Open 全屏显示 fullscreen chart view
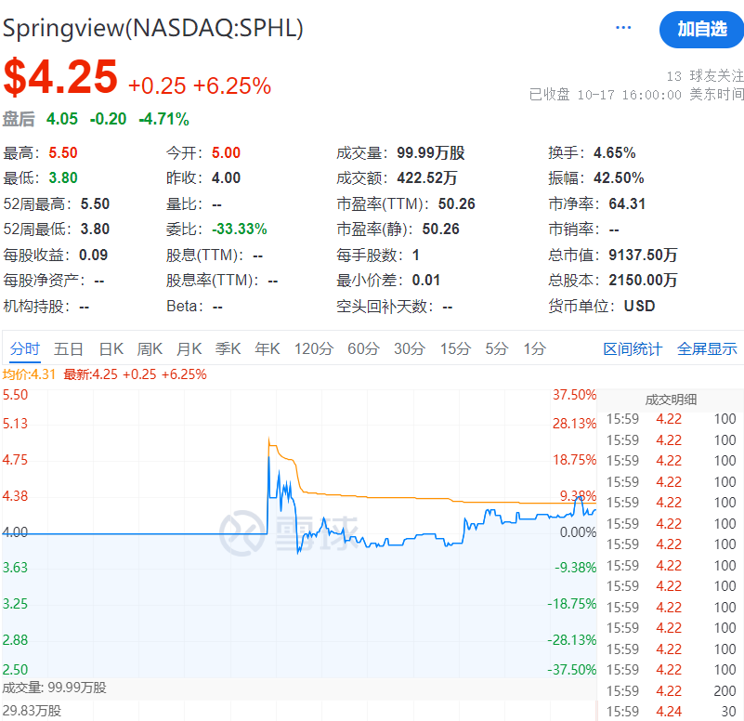This screenshot has height=721, width=744. click(x=707, y=348)
